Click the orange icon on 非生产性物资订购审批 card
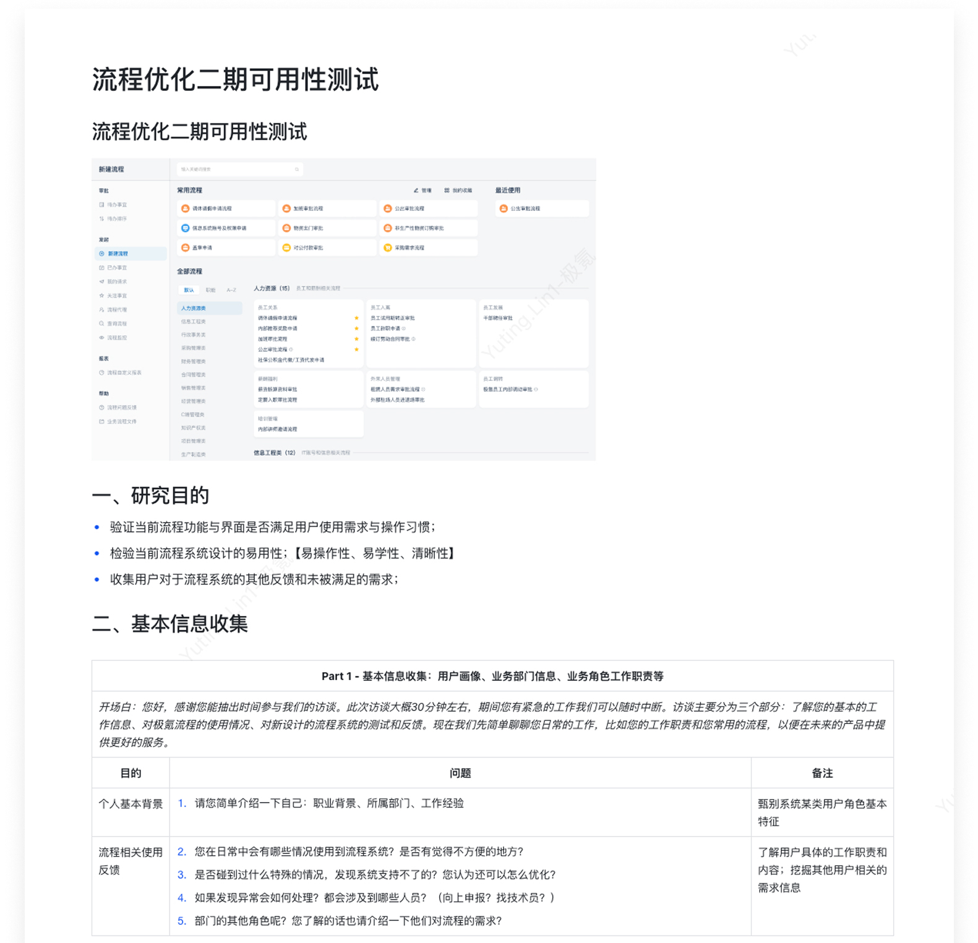Image resolution: width=978 pixels, height=943 pixels. (x=388, y=228)
